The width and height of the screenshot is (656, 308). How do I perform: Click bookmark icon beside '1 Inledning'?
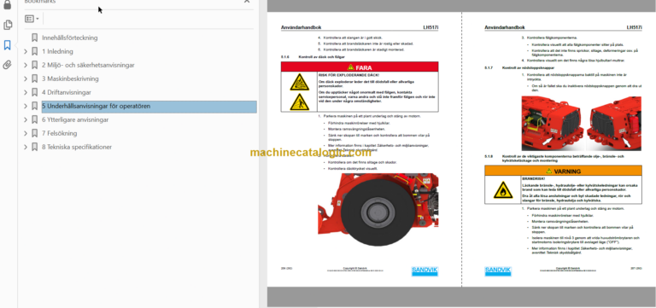[35, 51]
